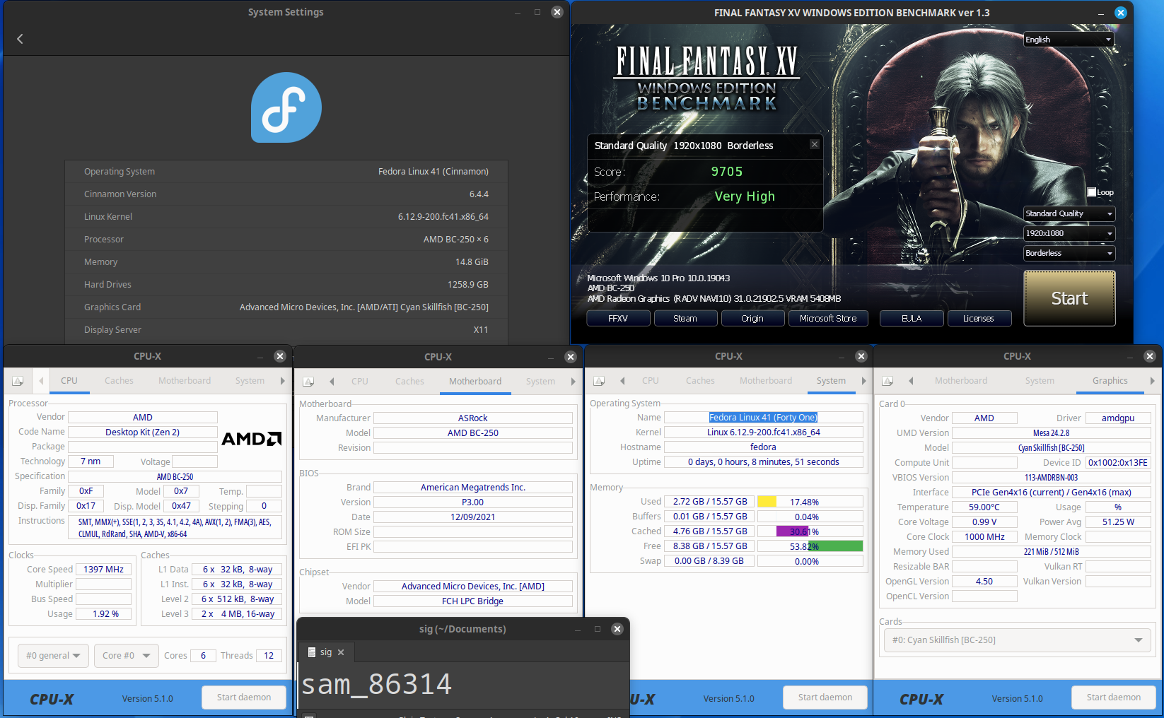Viewport: 1164px width, 718px height.
Task: Close the sig document tab
Action: pos(341,652)
